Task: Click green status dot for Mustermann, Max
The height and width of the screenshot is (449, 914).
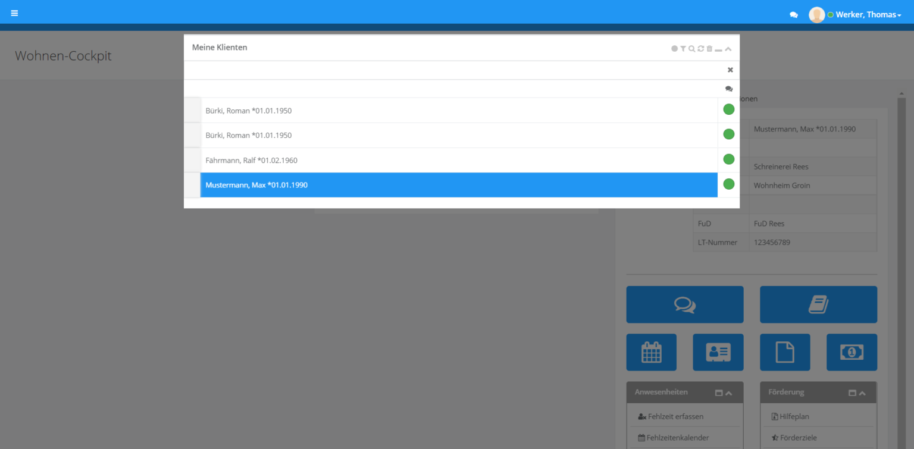Action: click(x=728, y=184)
